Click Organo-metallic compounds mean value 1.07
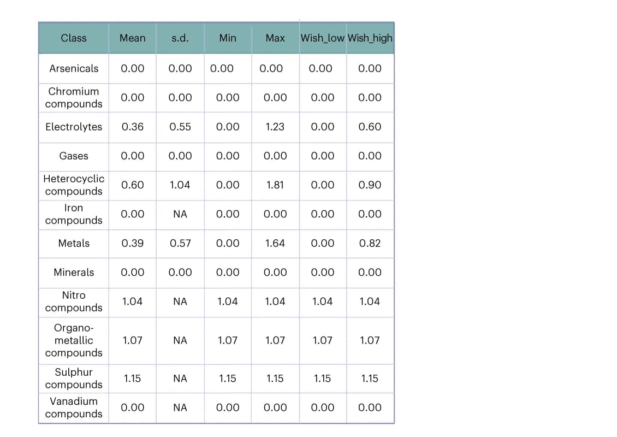Screen dimensions: 617x437 [133, 340]
